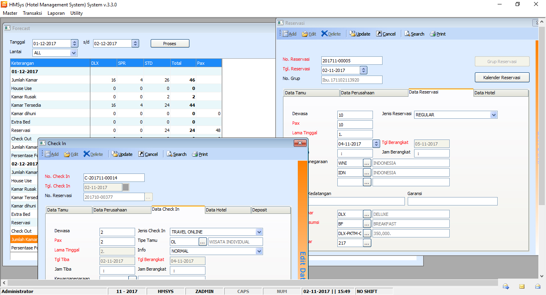Click the Dewasa field in Check In
The image size is (546, 295).
(x=117, y=232)
